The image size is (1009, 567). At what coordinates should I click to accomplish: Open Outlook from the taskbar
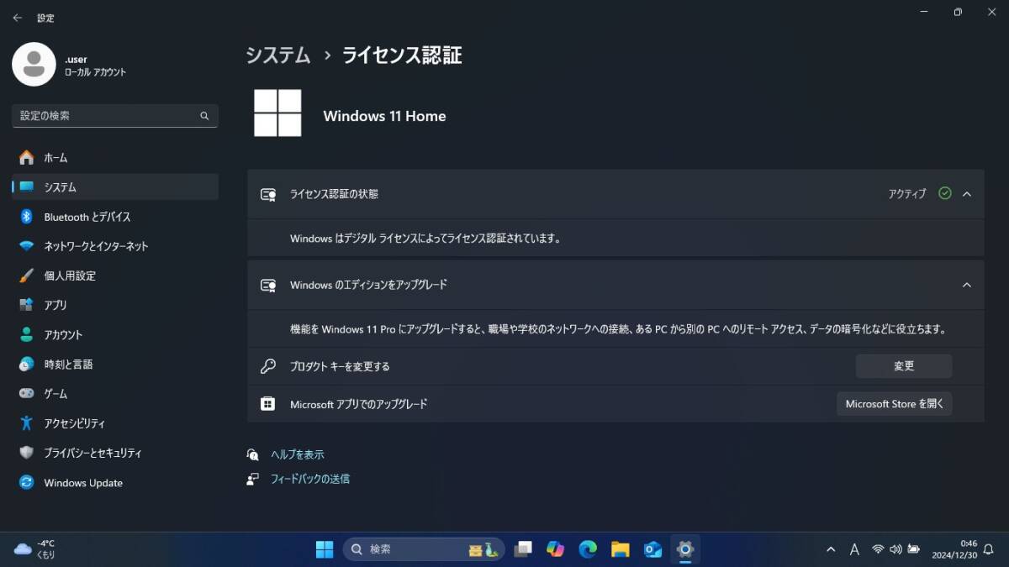(x=652, y=549)
